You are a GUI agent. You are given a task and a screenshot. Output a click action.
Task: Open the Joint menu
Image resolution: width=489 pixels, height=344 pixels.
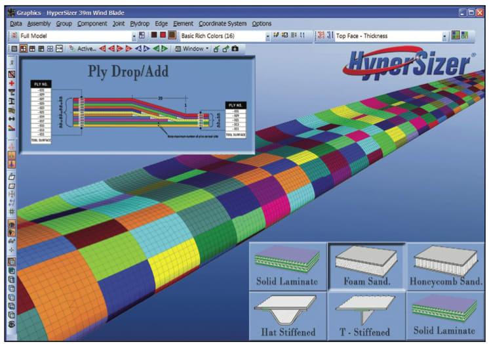click(x=119, y=24)
